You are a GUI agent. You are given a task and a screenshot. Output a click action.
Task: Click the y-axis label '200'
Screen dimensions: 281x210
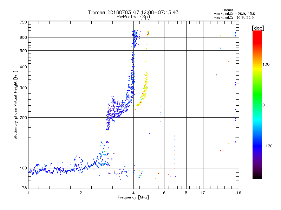(23, 118)
